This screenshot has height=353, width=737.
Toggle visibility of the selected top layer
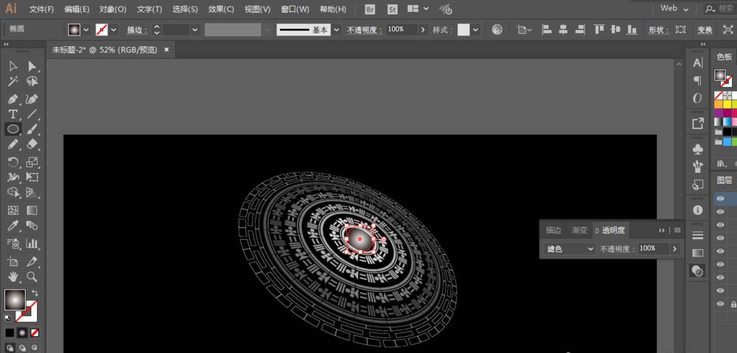(x=720, y=199)
